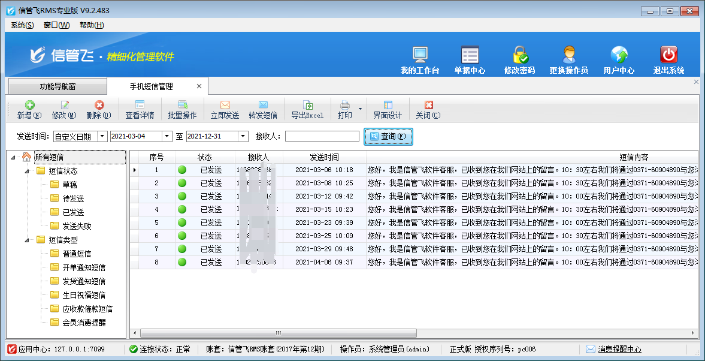This screenshot has width=705, height=361.
Task: Open the print button dropdown arrow
Action: click(360, 109)
